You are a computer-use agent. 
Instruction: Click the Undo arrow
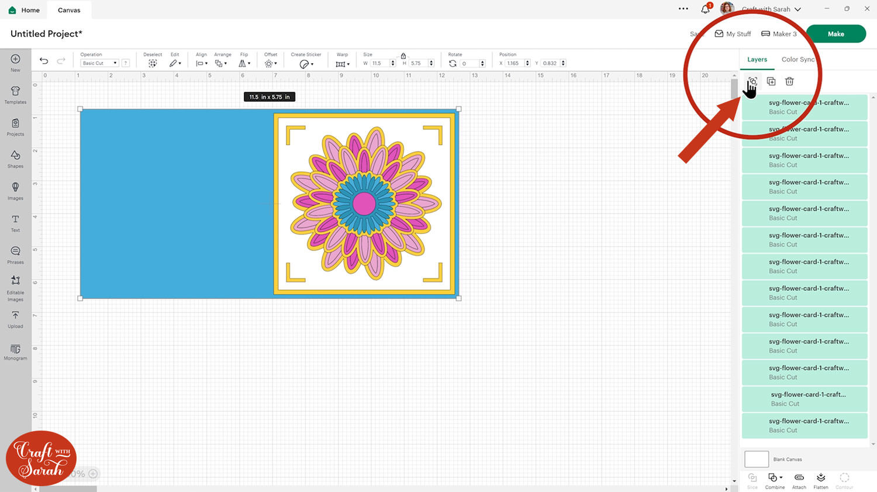pos(44,61)
